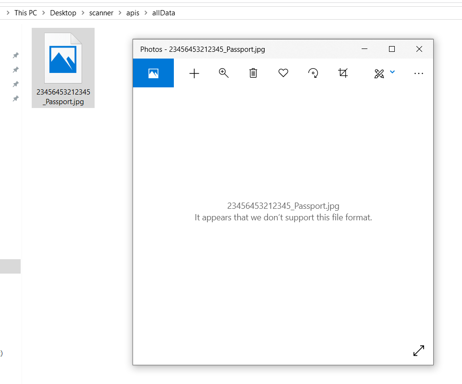Open the Edit & Create markup tool
This screenshot has height=384, width=462.
pos(379,73)
